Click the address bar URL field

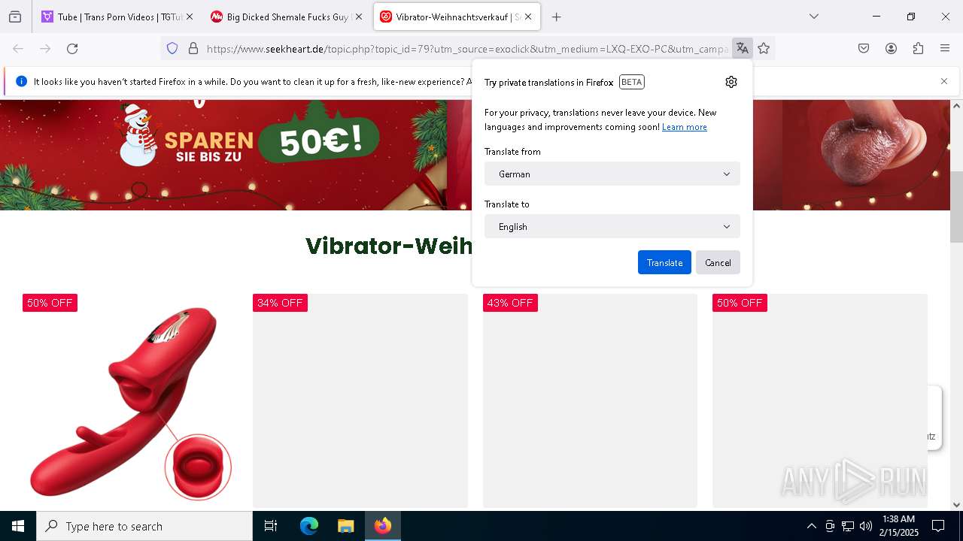[466, 49]
